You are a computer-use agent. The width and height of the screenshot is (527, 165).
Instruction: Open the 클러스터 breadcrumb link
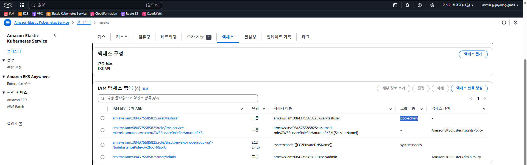coord(84,23)
